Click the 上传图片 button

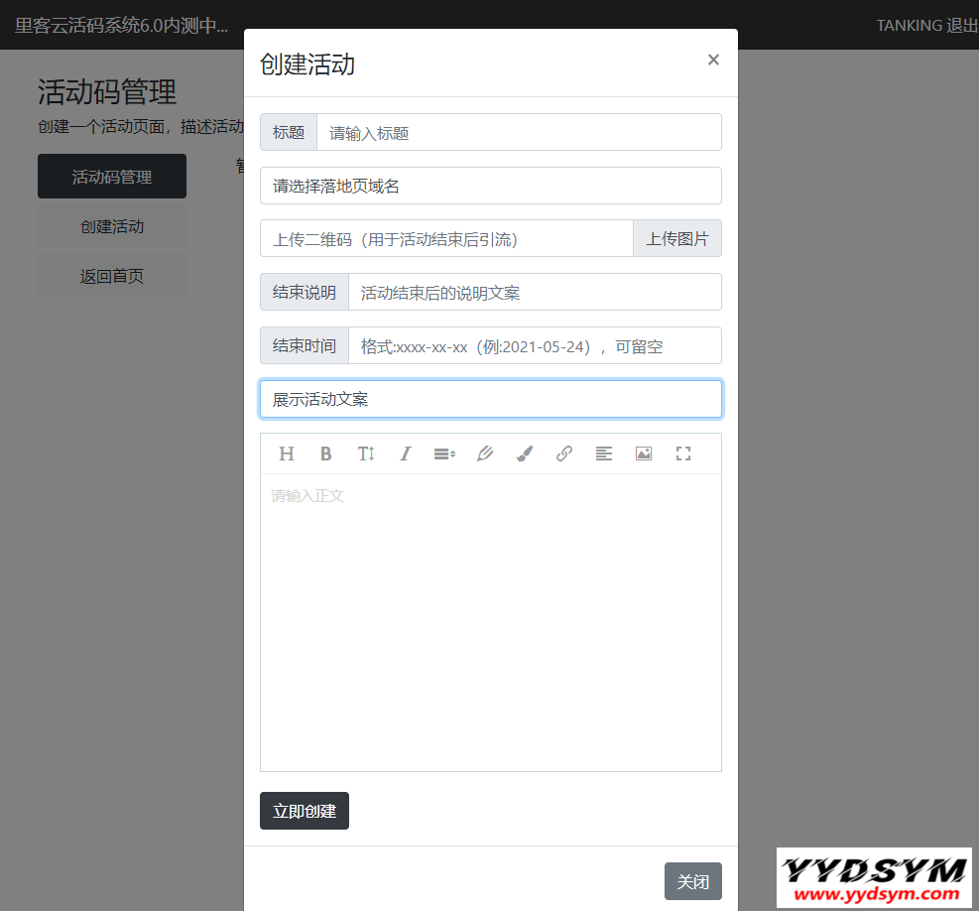677,239
